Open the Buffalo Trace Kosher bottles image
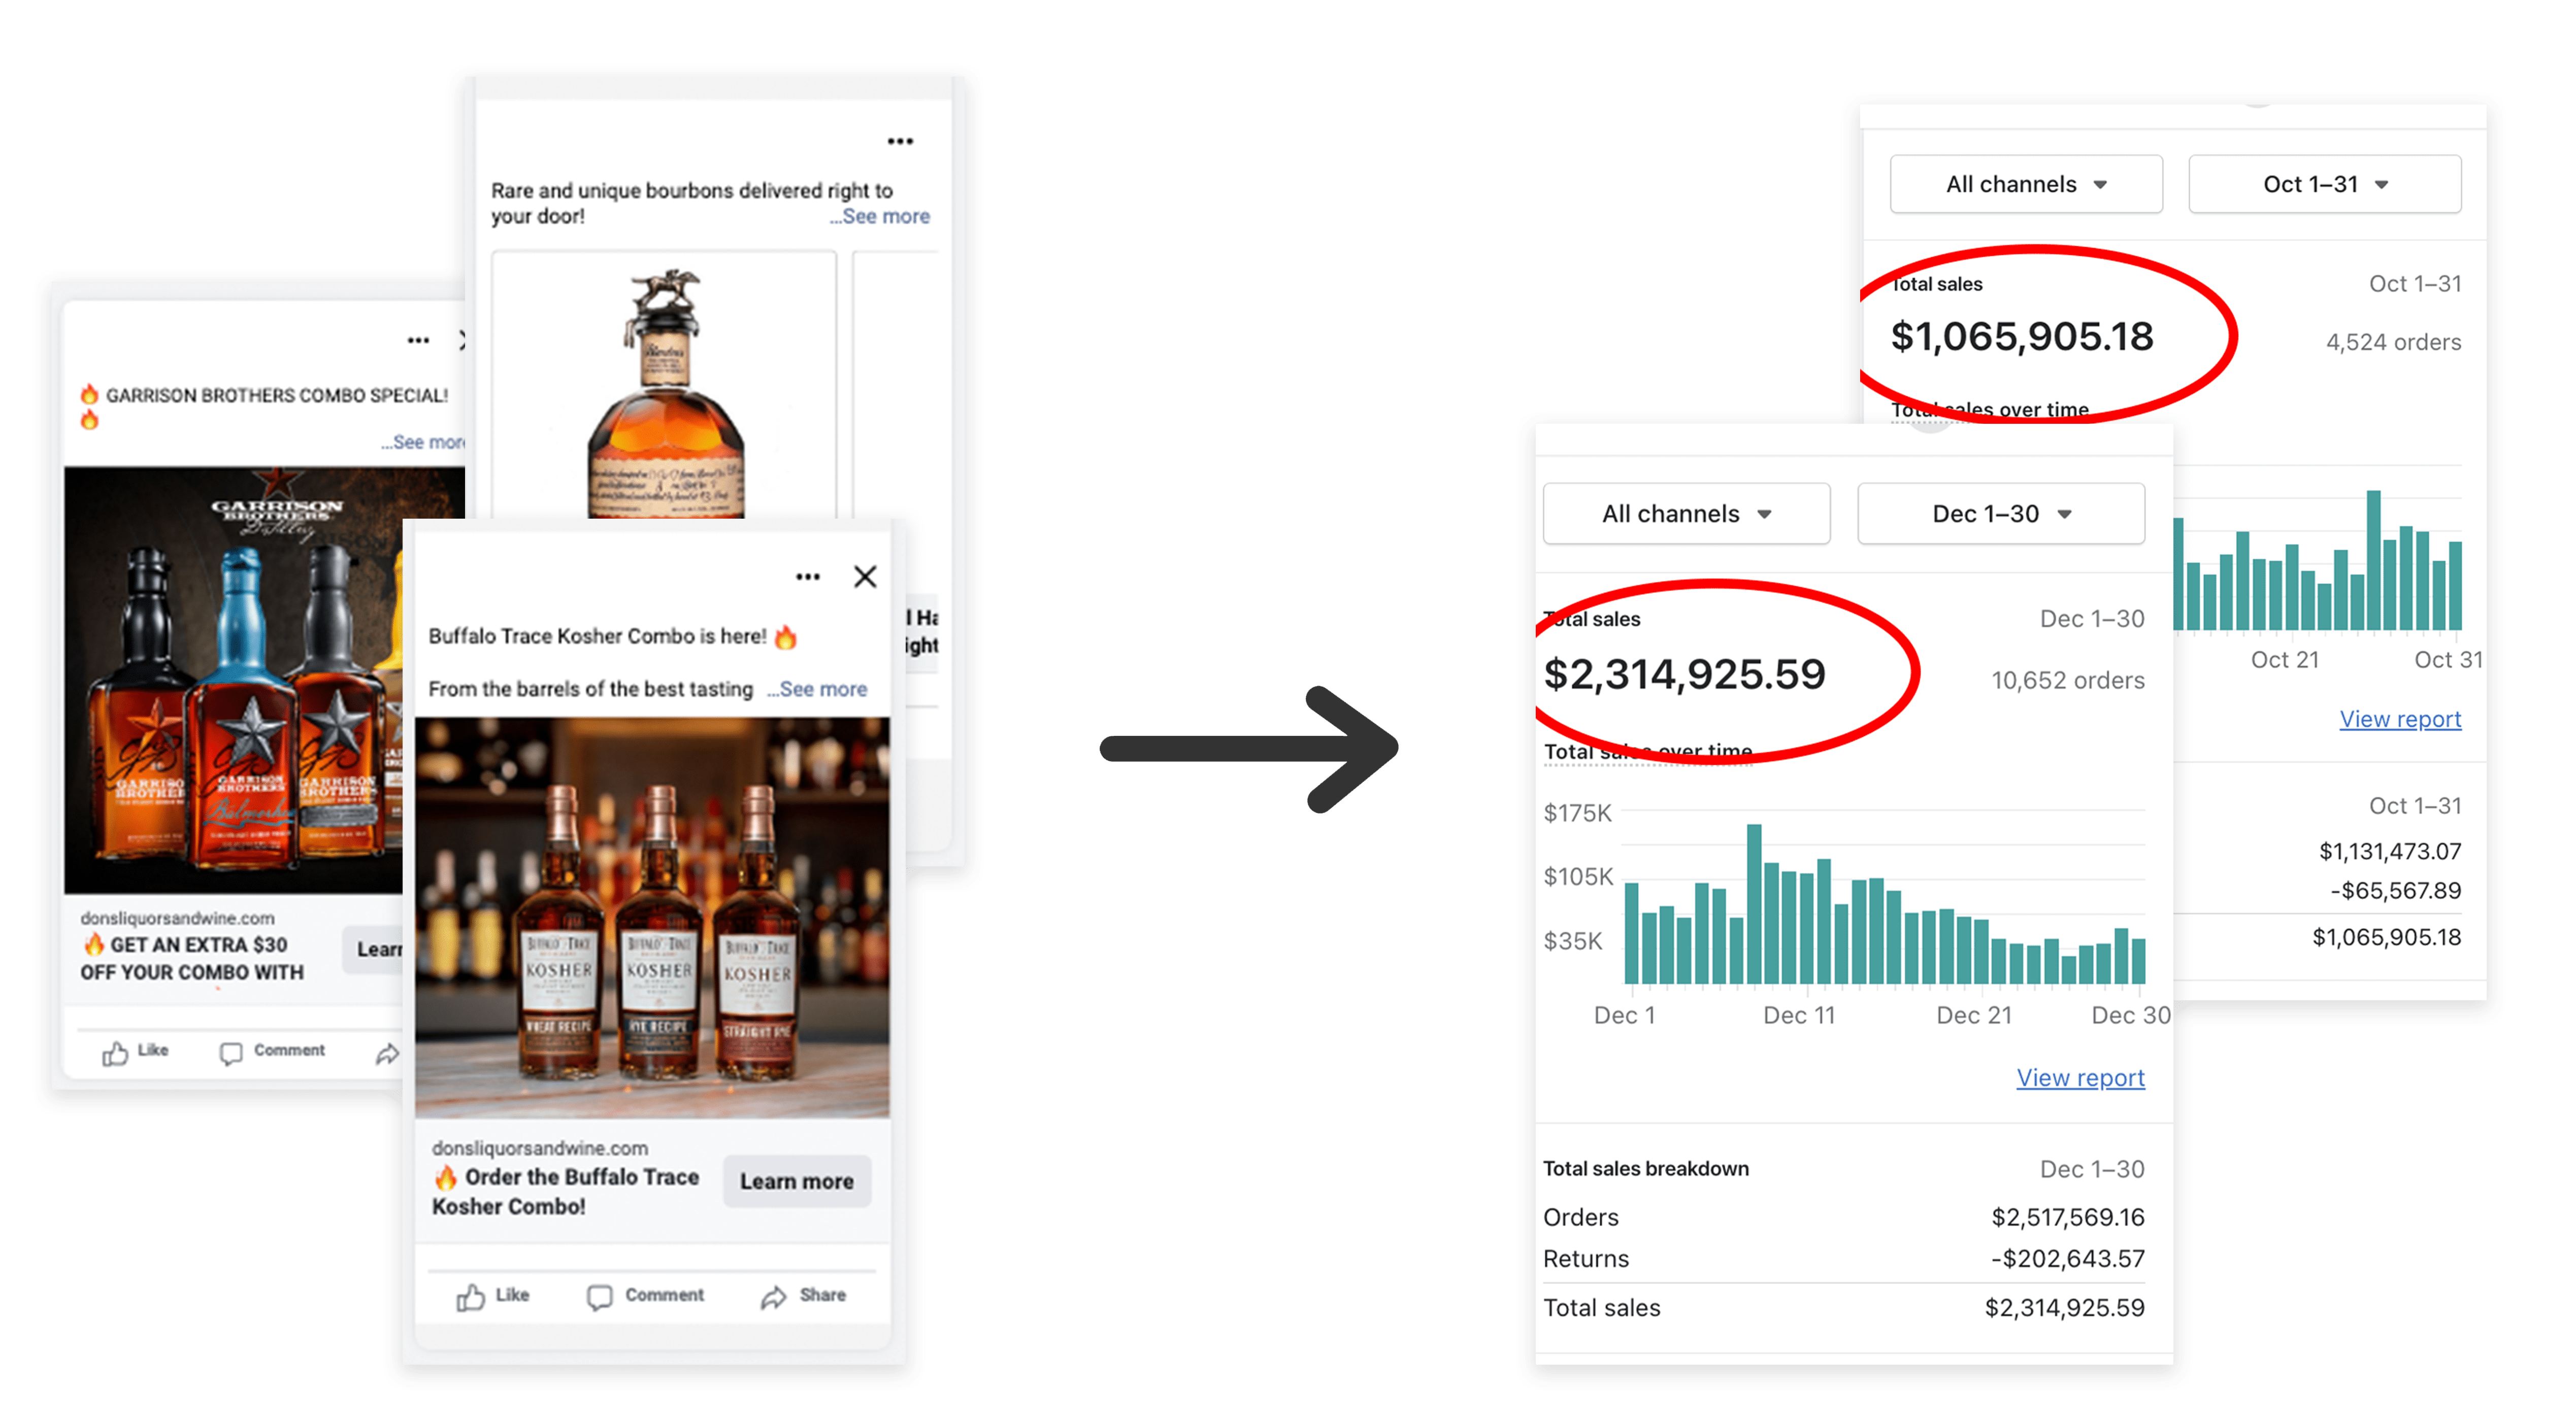Image resolution: width=2576 pixels, height=1422 pixels. click(x=652, y=917)
